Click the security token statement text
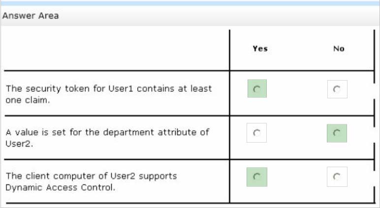Viewport: 380px width, 208px height. 109,94
